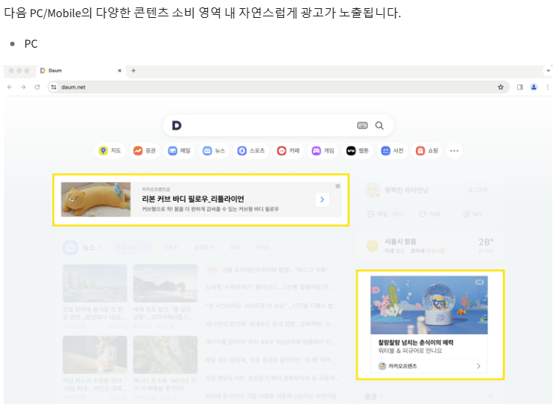Open the 찰랑찰랑 넘치는 춘식이의 매력 ad text
The image size is (556, 407).
tap(416, 342)
